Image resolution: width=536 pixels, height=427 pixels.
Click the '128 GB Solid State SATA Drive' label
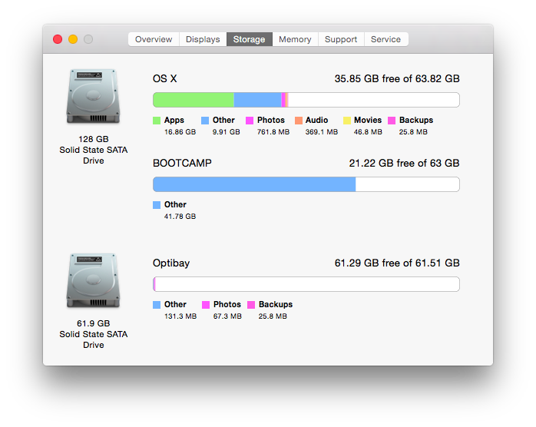coord(94,150)
